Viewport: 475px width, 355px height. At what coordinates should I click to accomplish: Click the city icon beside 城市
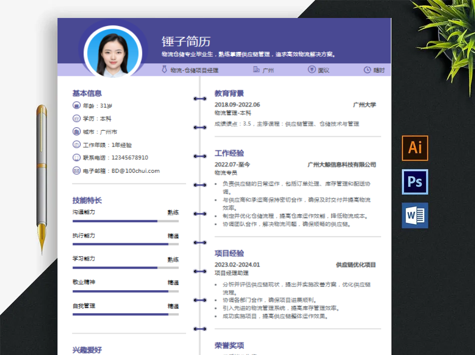[76, 131]
